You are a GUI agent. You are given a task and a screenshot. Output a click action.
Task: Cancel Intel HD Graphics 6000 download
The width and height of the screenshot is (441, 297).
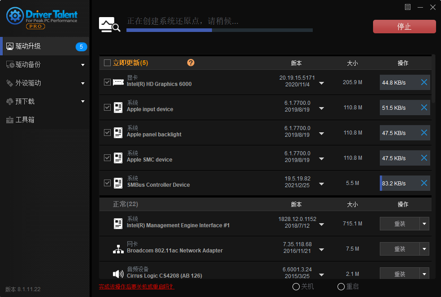pyautogui.click(x=424, y=82)
